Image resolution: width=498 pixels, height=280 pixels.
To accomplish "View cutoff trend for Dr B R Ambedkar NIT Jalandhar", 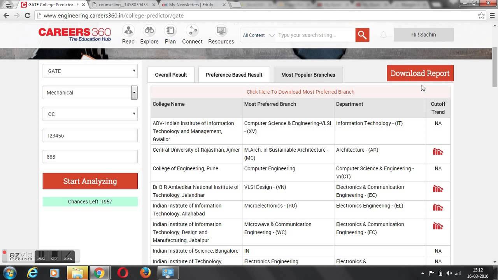I will pyautogui.click(x=438, y=189).
